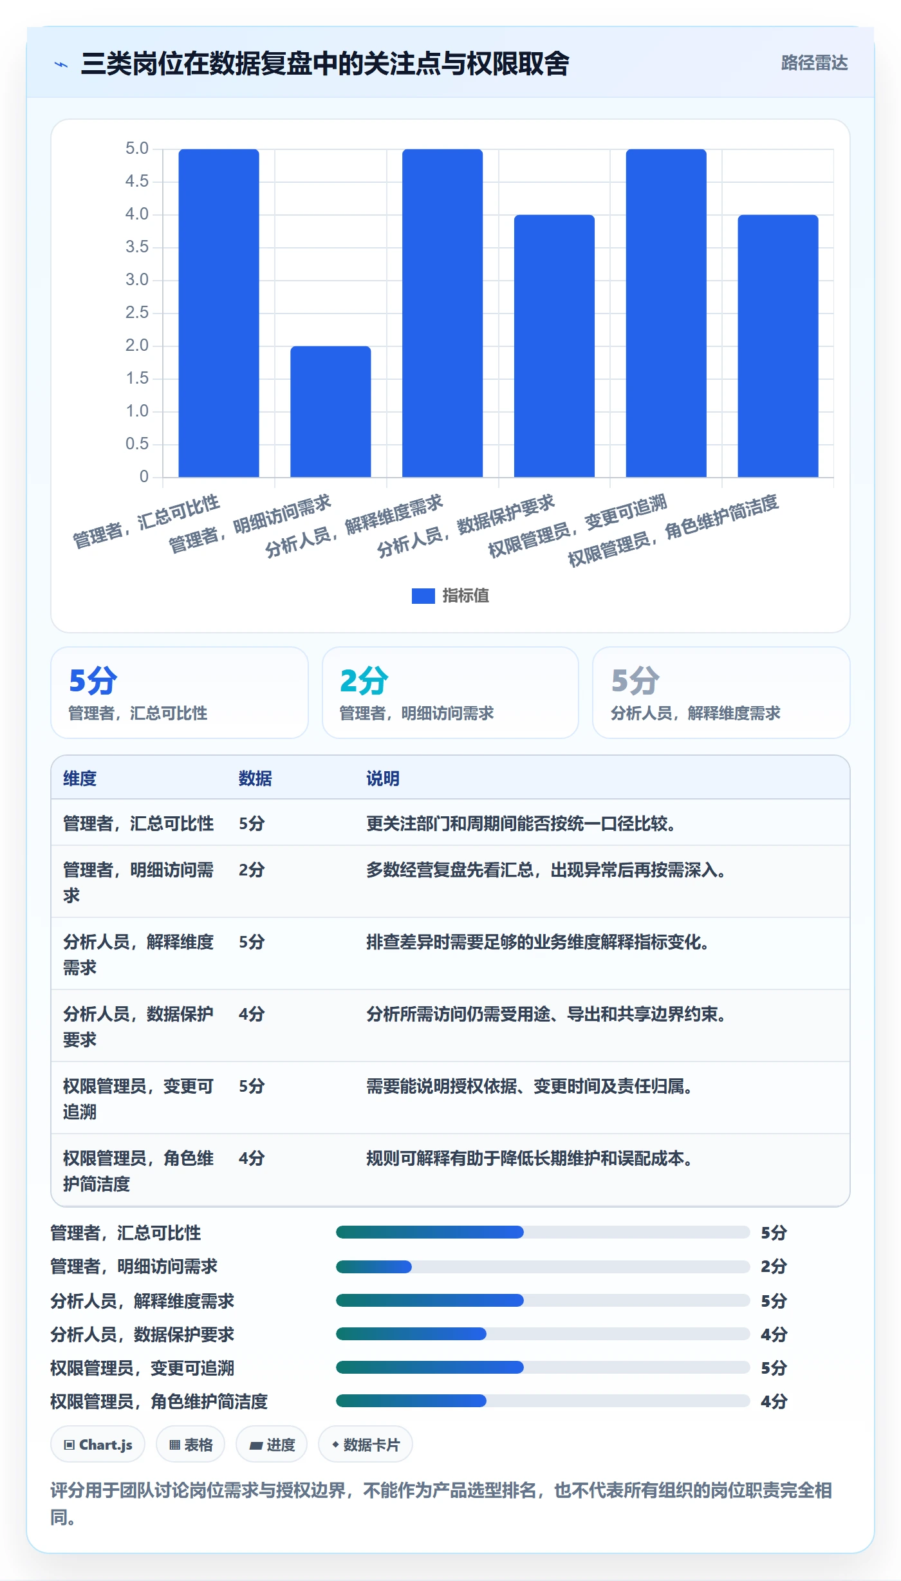901x1581 pixels.
Task: Select the 进度 tag
Action: (x=272, y=1445)
